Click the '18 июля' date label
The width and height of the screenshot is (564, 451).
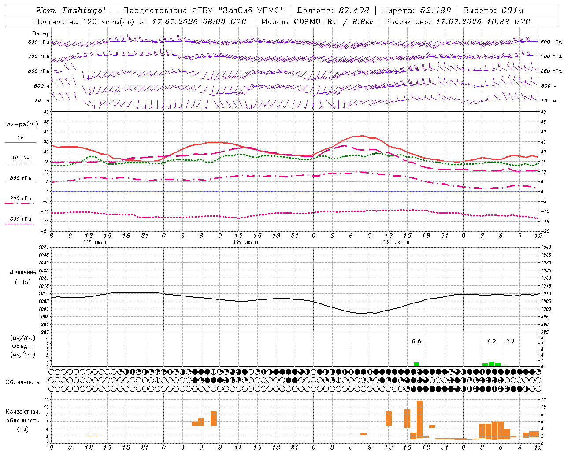click(246, 242)
